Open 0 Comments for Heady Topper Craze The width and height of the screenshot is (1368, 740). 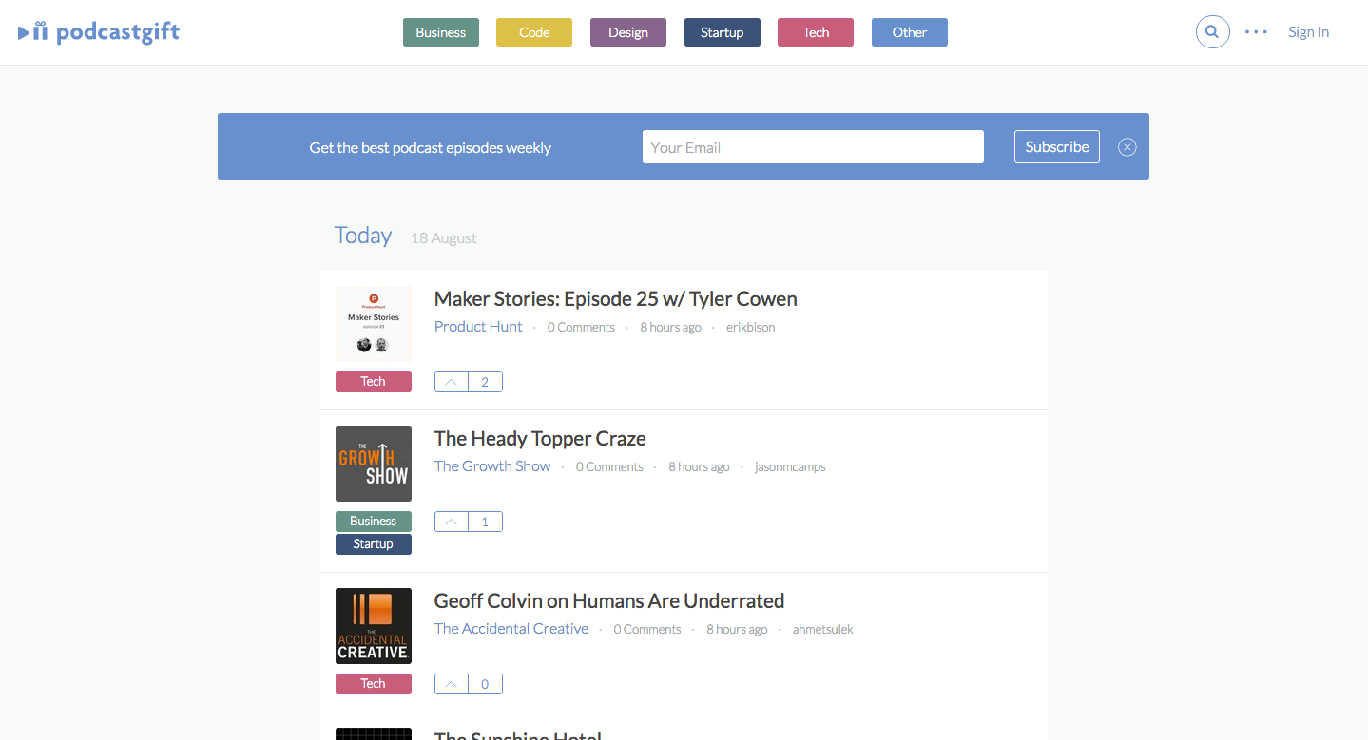(609, 466)
